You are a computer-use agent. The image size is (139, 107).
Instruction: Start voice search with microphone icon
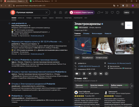pos(55,12)
